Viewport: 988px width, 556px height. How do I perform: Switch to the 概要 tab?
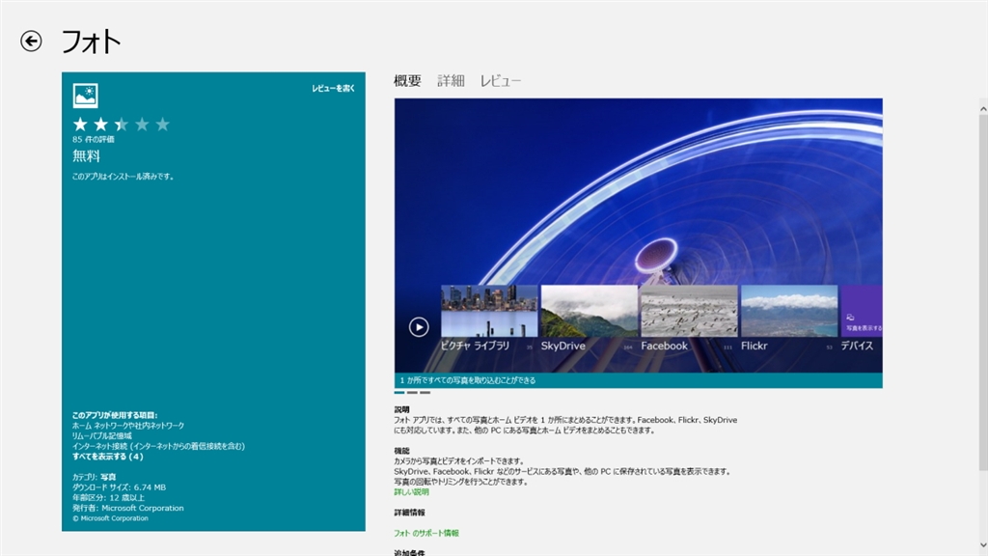pyautogui.click(x=407, y=81)
